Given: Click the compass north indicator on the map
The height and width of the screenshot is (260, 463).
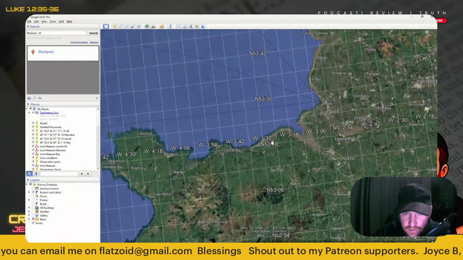Looking at the screenshot, I should pyautogui.click(x=427, y=33).
